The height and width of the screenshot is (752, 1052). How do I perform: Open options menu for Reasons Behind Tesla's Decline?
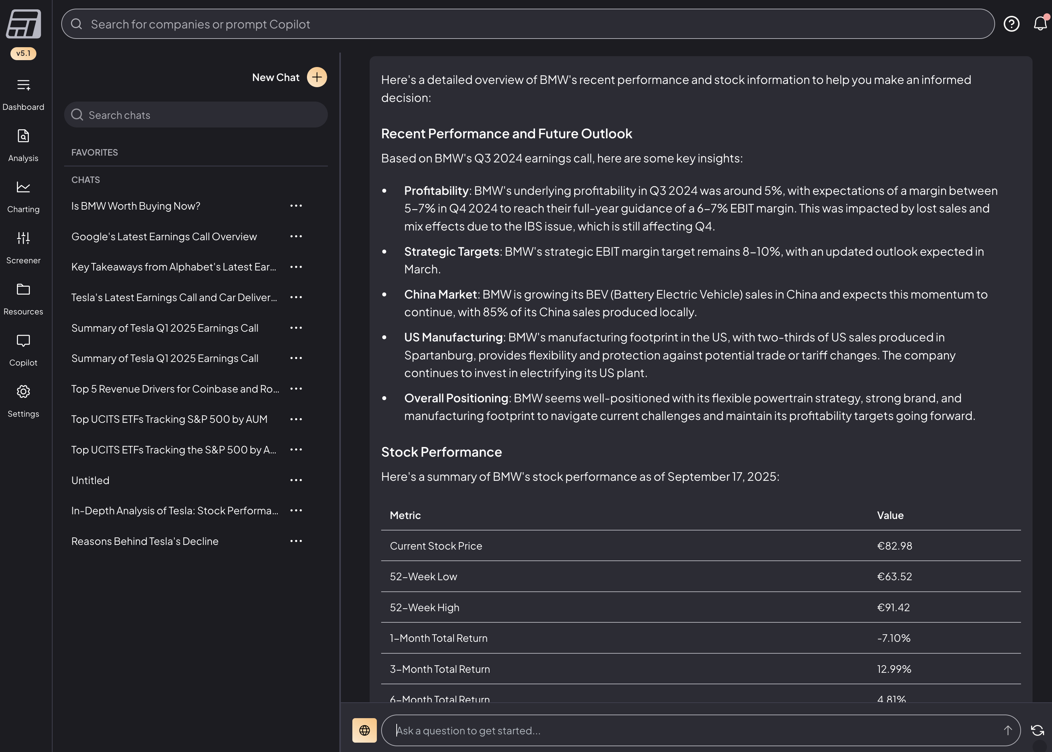tap(296, 541)
